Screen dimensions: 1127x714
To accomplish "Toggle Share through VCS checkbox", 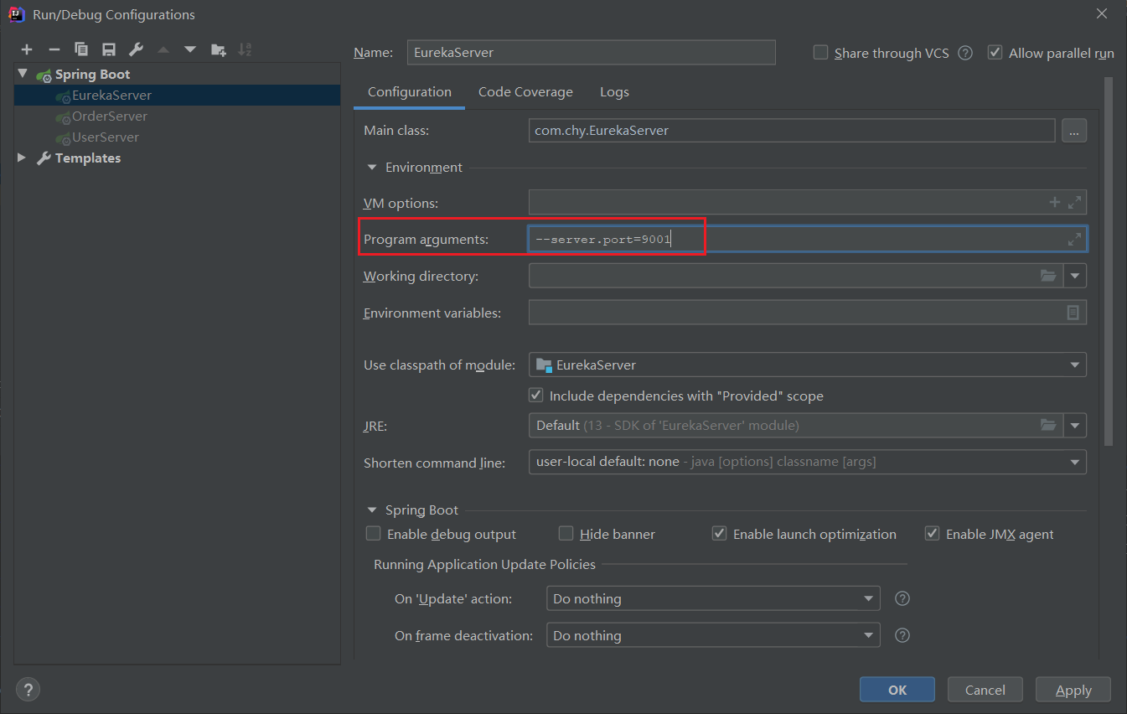I will [821, 53].
